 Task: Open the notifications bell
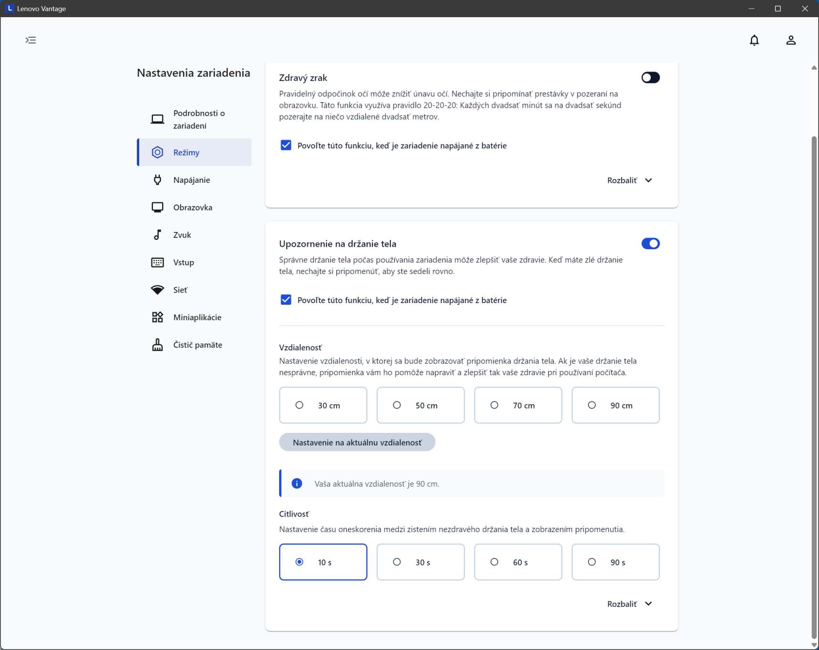(754, 40)
